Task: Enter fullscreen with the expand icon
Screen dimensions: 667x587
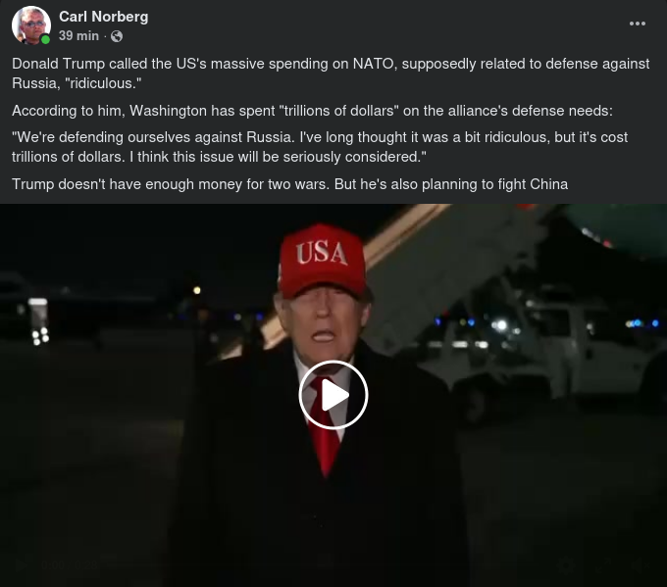Action: click(603, 565)
